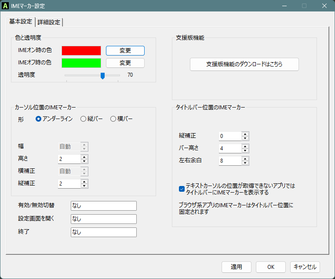Increase バー高さ with up arrow
Screen dimensions: 335x279
pyautogui.click(x=245, y=146)
